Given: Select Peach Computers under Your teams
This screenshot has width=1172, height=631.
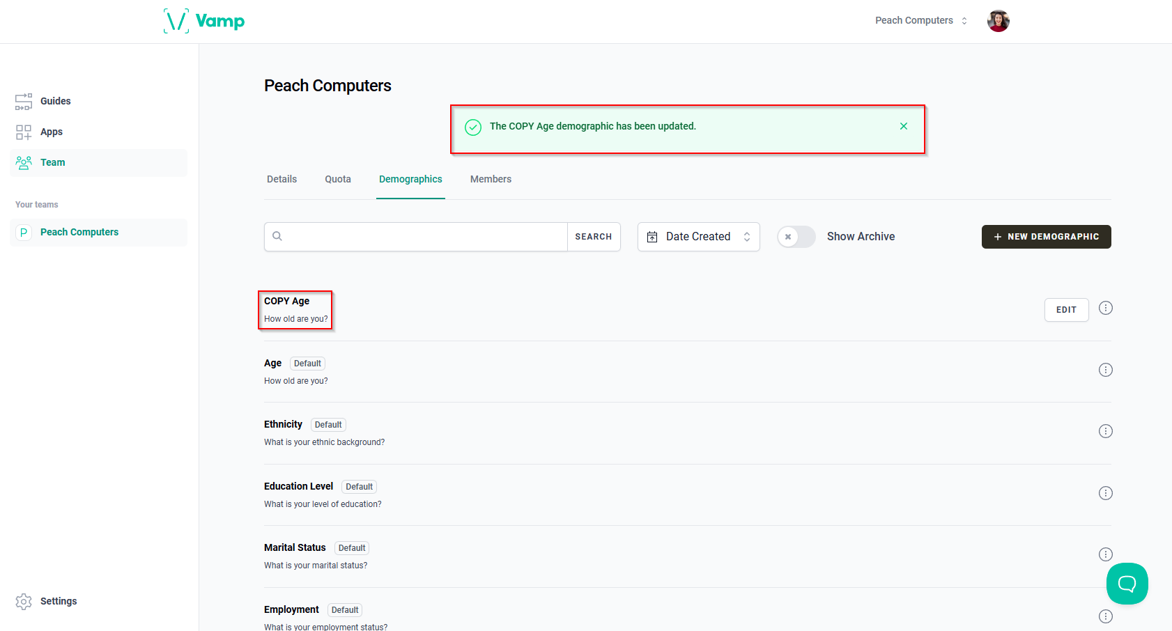Looking at the screenshot, I should [99, 233].
